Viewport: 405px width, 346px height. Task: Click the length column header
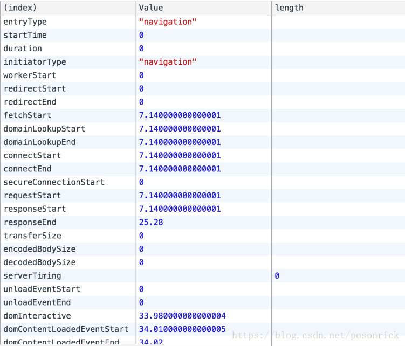click(x=338, y=8)
